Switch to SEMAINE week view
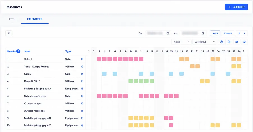The width and height of the screenshot is (253, 132). click(x=228, y=33)
